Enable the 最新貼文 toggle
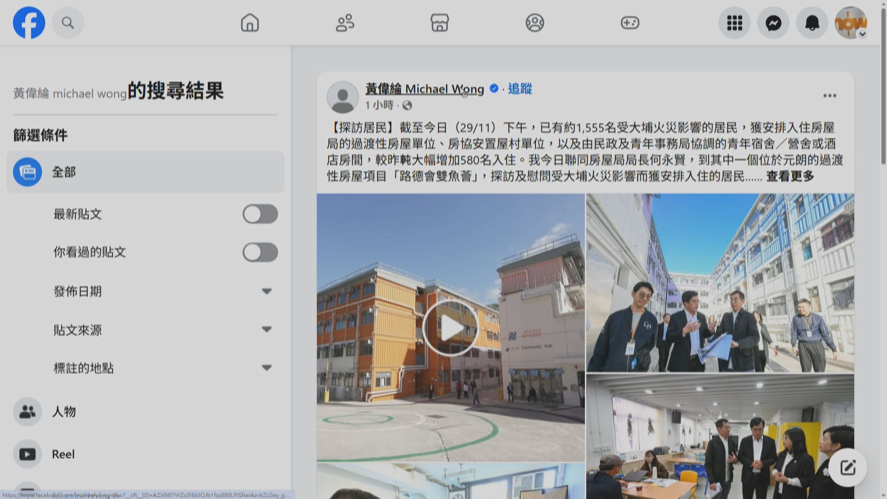This screenshot has height=499, width=887. pyautogui.click(x=260, y=214)
